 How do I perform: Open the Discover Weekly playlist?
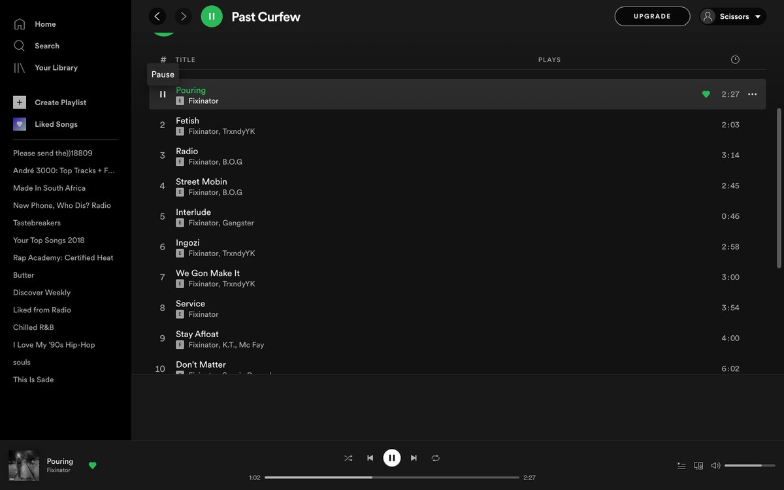[42, 293]
